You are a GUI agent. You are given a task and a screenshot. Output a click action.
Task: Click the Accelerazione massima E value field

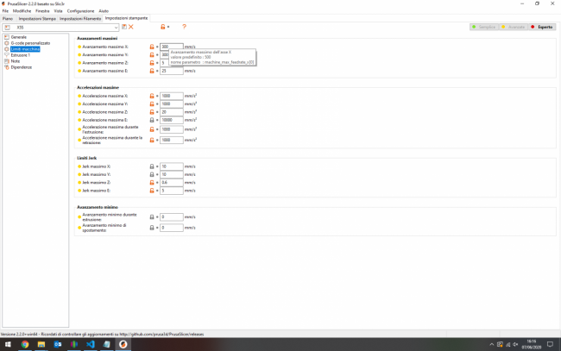(172, 120)
